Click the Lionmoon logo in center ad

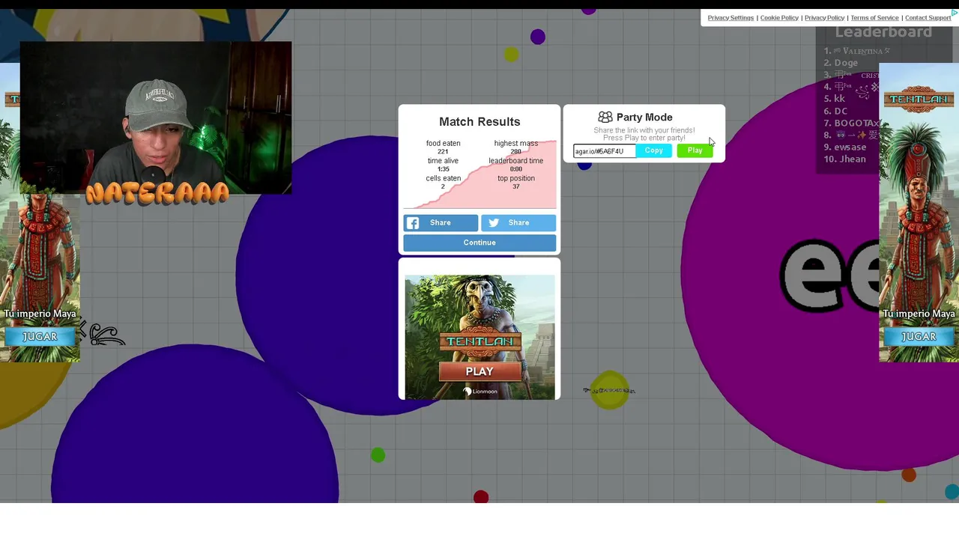(x=480, y=392)
